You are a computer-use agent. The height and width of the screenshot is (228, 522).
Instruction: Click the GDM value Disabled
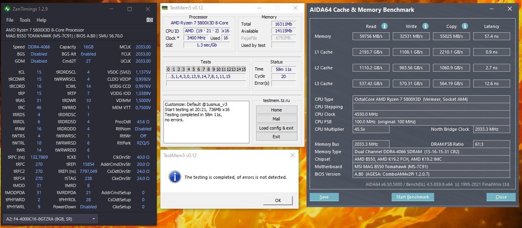[x=39, y=61]
